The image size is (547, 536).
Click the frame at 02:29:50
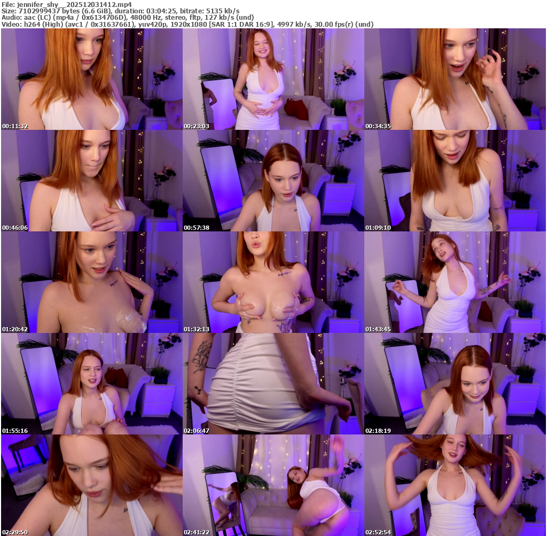point(91,485)
